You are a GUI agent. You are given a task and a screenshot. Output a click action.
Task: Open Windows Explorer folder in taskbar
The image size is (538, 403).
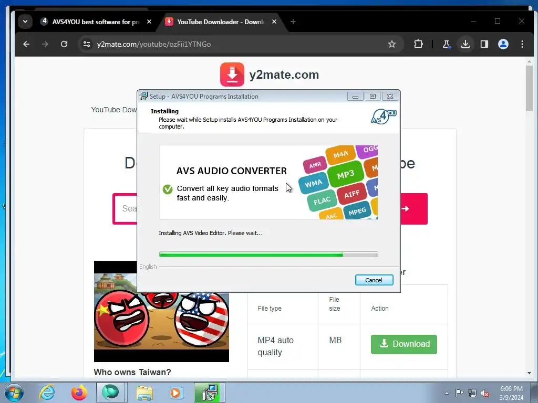point(144,393)
